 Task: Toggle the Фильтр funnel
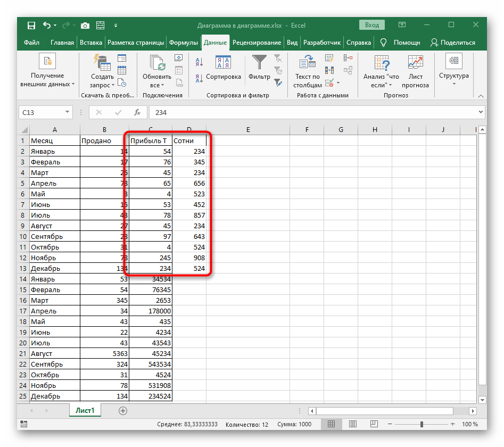pos(259,68)
